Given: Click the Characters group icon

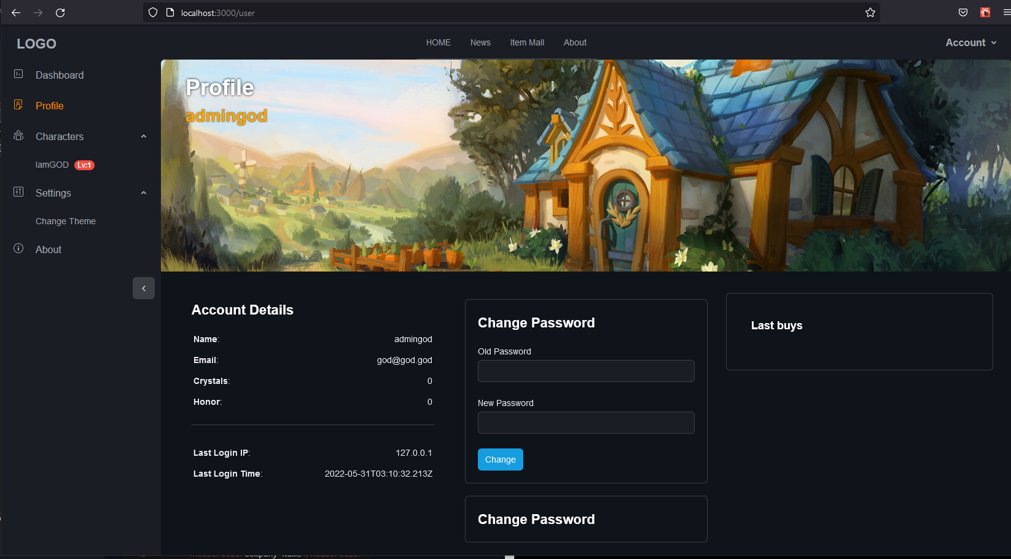Looking at the screenshot, I should [x=18, y=136].
